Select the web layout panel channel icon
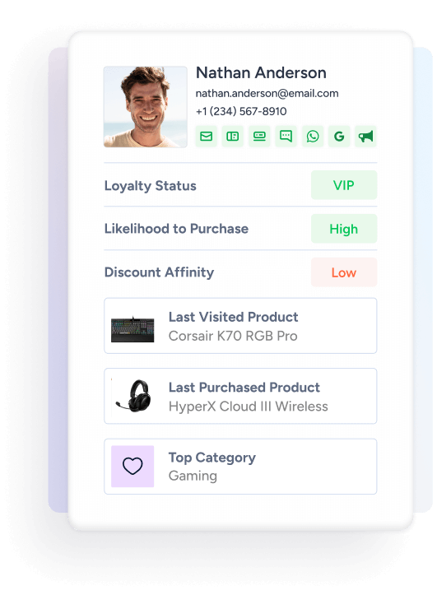 tap(232, 136)
